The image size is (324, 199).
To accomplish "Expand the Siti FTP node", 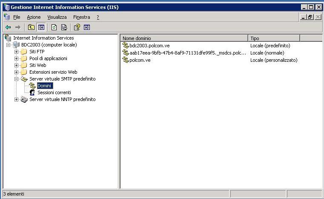I will tap(16, 52).
